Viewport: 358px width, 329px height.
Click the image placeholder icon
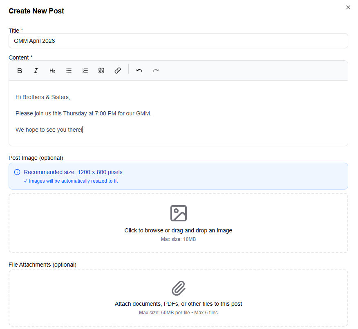(x=178, y=213)
